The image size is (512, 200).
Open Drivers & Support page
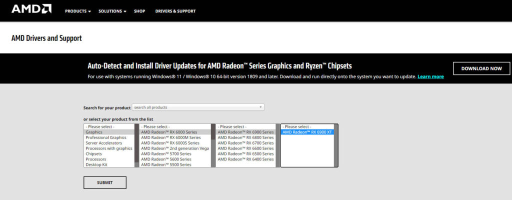(x=175, y=11)
